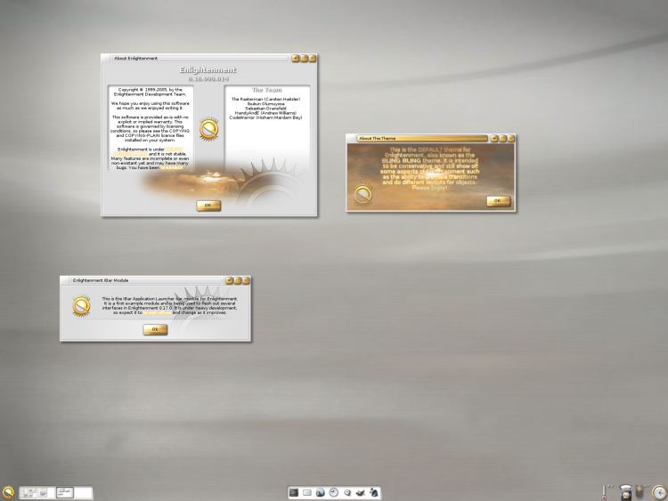Launch the terminal from the IBar
This screenshot has width=668, height=501.
tap(294, 492)
